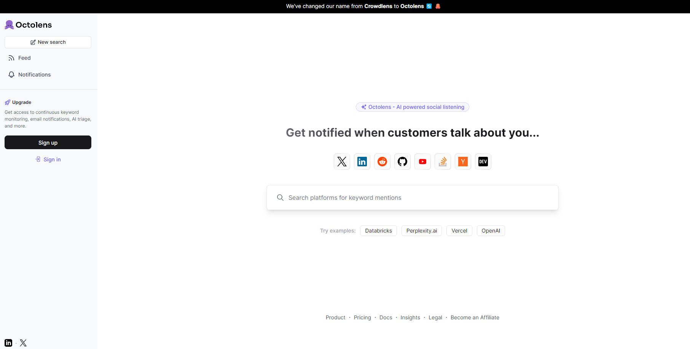Open the Notifications menu item
Viewport: 690px width, 349px height.
coord(34,75)
